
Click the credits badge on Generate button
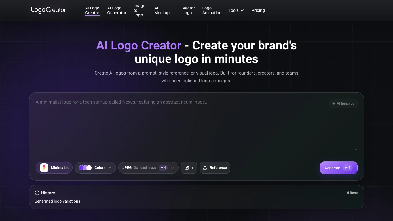tap(348, 168)
